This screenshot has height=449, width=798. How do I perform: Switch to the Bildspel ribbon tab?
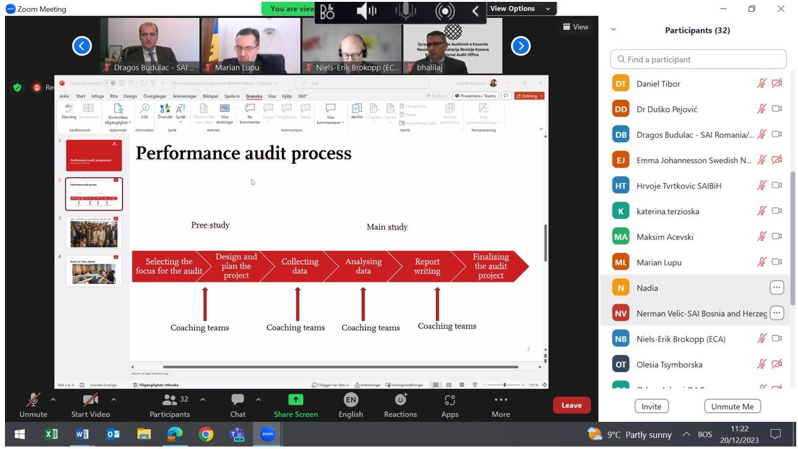pyautogui.click(x=210, y=96)
